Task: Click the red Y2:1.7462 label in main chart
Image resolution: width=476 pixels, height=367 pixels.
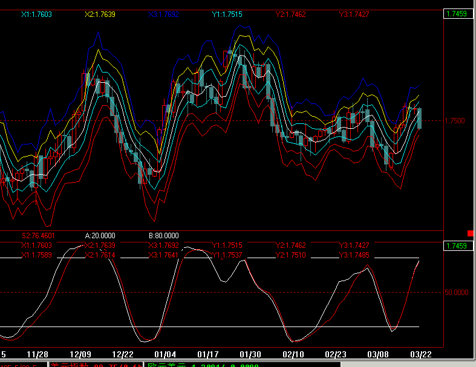Action: [290, 15]
